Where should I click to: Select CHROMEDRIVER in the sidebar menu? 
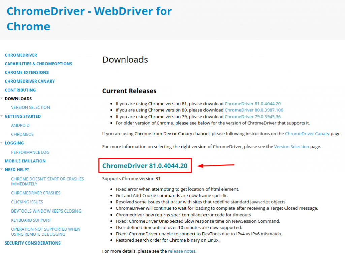point(21,55)
